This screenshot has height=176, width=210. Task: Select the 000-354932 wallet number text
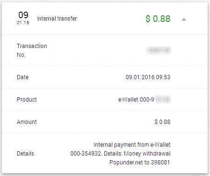(86, 154)
